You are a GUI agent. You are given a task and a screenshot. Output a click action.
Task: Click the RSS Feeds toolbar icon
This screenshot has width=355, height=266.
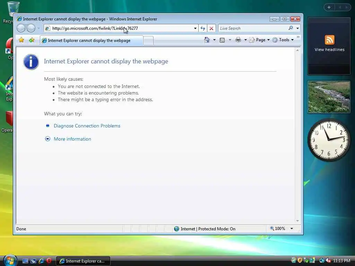pyautogui.click(x=222, y=40)
